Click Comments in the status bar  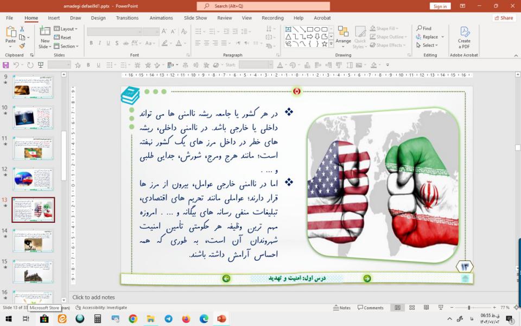(x=371, y=308)
